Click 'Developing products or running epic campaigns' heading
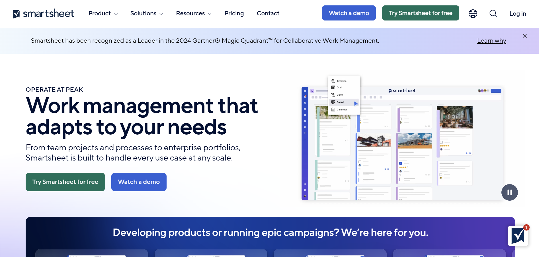The width and height of the screenshot is (539, 257). [x=270, y=233]
